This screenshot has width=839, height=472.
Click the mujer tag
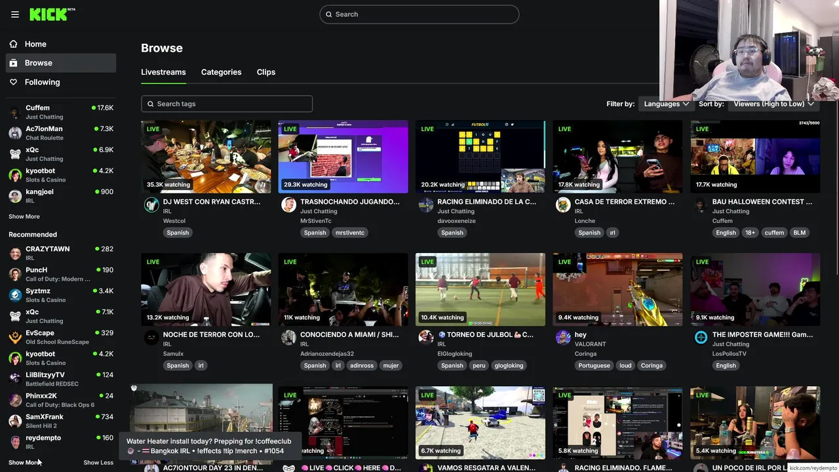point(391,366)
